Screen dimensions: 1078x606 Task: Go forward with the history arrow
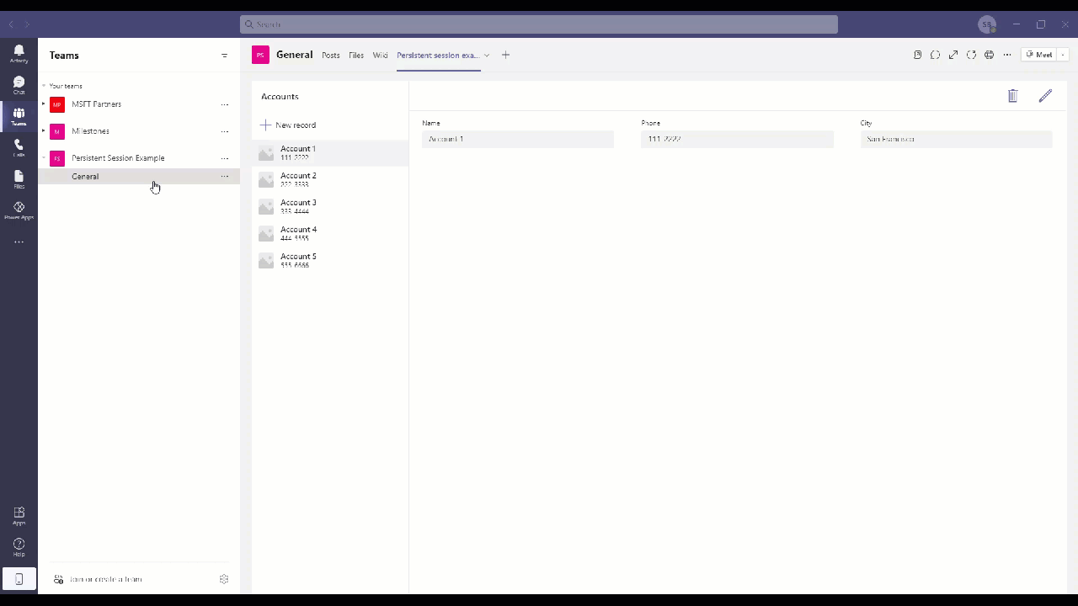(27, 24)
